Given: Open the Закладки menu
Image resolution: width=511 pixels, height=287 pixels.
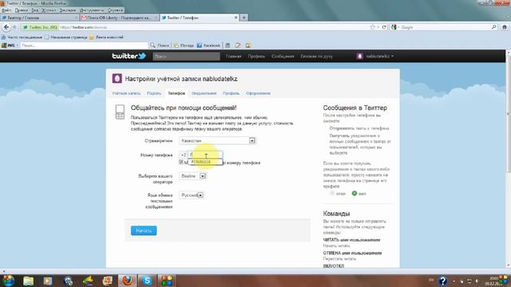Looking at the screenshot, I should pos(67,10).
